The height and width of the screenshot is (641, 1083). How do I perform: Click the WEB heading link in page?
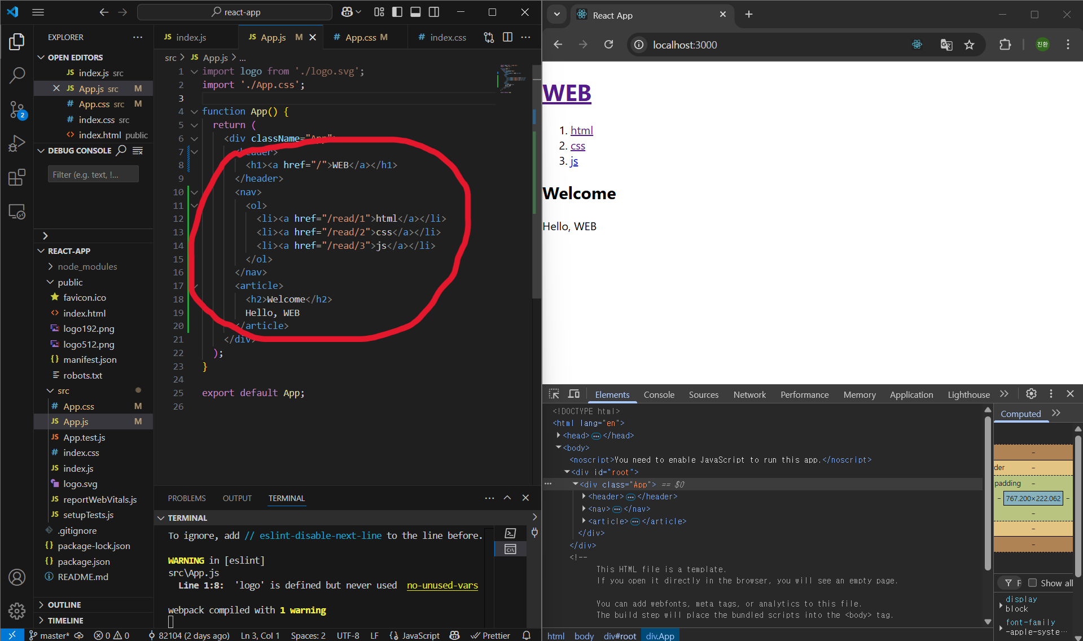coord(567,93)
